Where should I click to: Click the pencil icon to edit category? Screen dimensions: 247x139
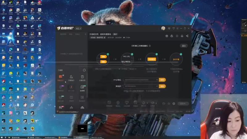[x=105, y=37]
